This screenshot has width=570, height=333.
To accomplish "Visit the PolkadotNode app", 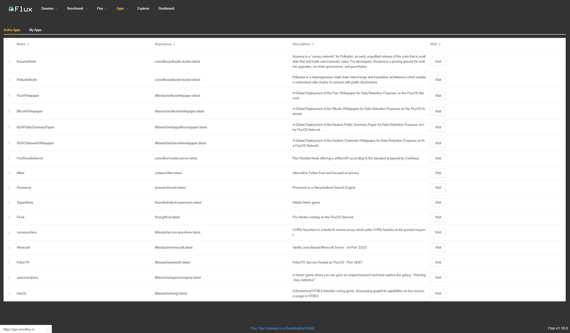I will click(x=438, y=80).
